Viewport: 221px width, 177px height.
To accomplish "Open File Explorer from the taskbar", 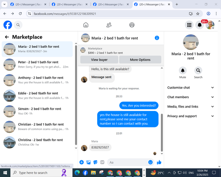I will (x=93, y=173).
